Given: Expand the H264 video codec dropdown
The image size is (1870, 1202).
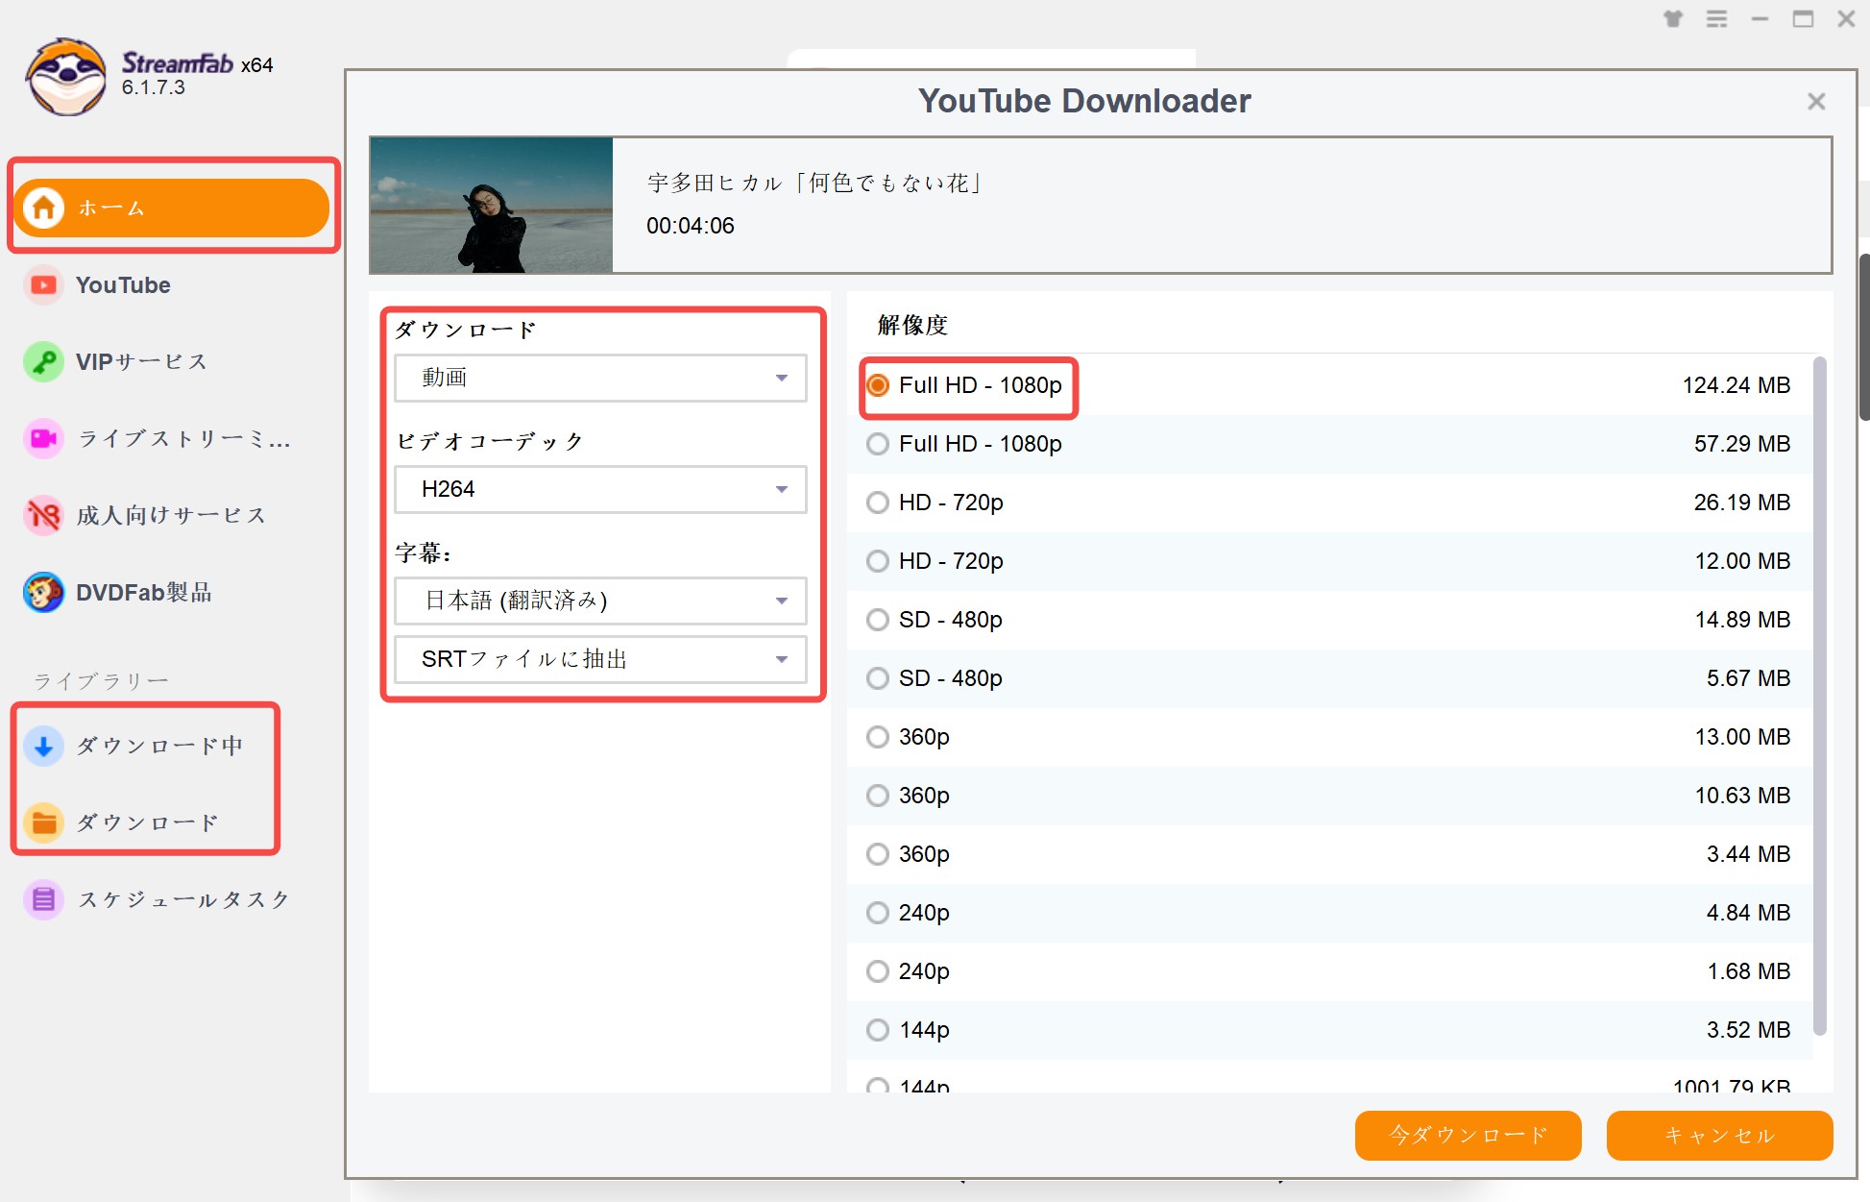Looking at the screenshot, I should click(600, 489).
